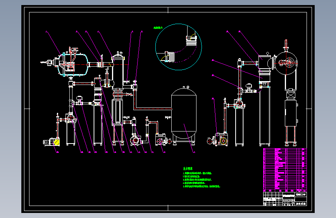Click the green 技术要求 heading
Image resolution: width=336 pixels, height=218 pixels.
(x=188, y=169)
